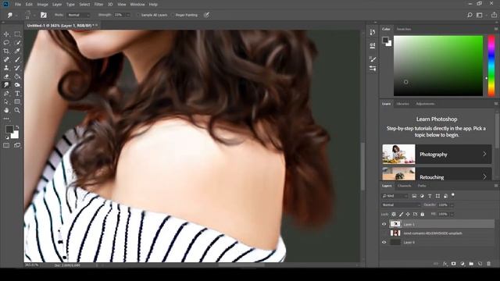Select the History Brush tool
The image size is (500, 281).
coord(17,68)
